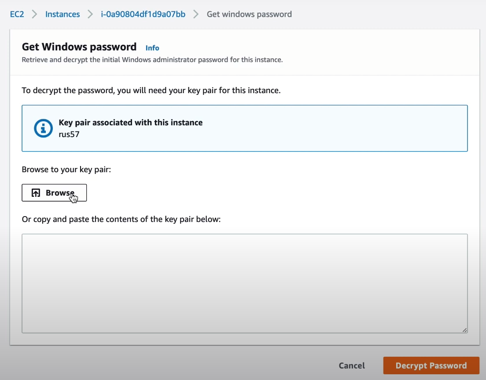The width and height of the screenshot is (486, 380).
Task: Click the chevron after EC2 breadcrumb
Action: [34, 14]
